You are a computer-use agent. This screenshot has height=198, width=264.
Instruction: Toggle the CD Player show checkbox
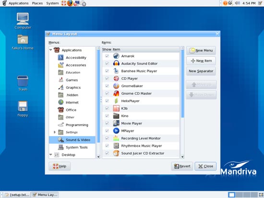pos(107,79)
